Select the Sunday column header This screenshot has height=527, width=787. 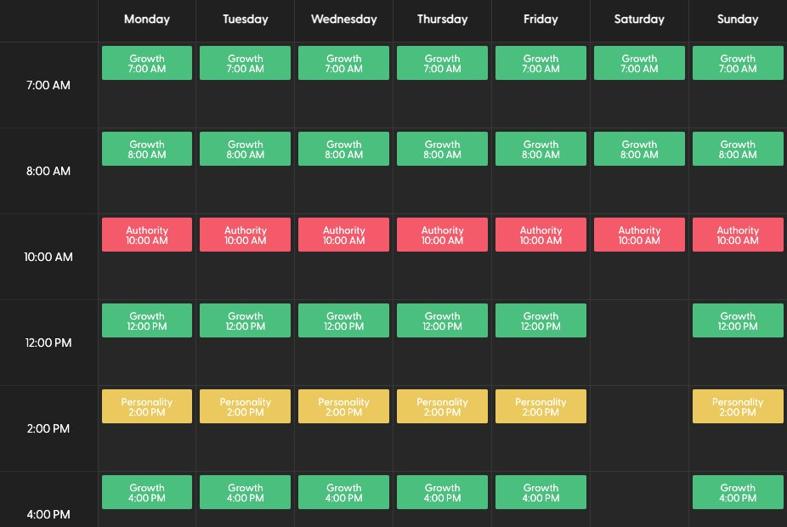pyautogui.click(x=738, y=19)
